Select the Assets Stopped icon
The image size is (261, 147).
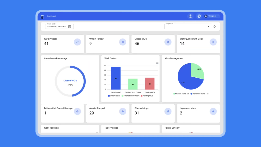[x=123, y=111]
